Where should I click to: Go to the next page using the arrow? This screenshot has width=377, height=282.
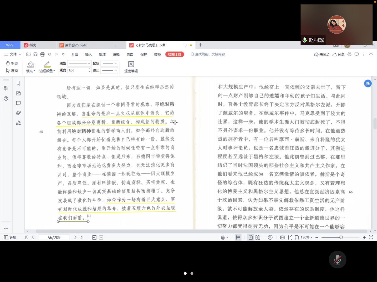(x=75, y=237)
